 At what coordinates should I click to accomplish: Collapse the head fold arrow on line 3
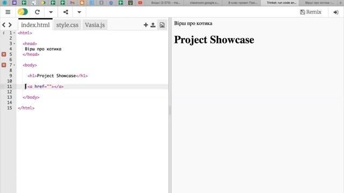15,44
